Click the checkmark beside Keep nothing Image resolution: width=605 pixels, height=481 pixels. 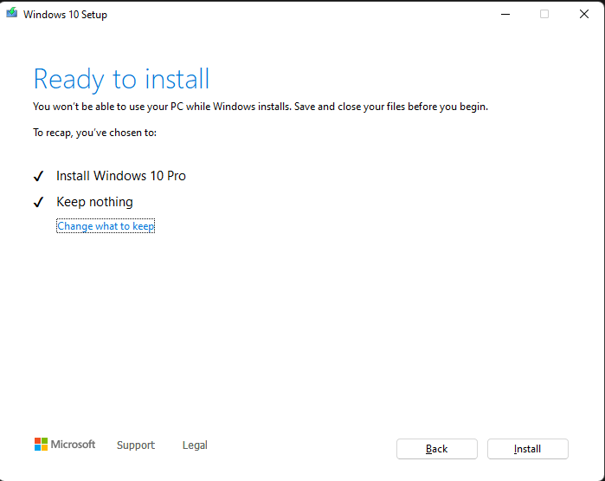(x=39, y=202)
